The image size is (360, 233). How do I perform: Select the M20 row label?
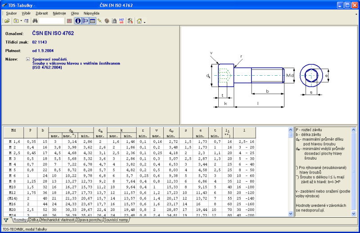pos(12,210)
